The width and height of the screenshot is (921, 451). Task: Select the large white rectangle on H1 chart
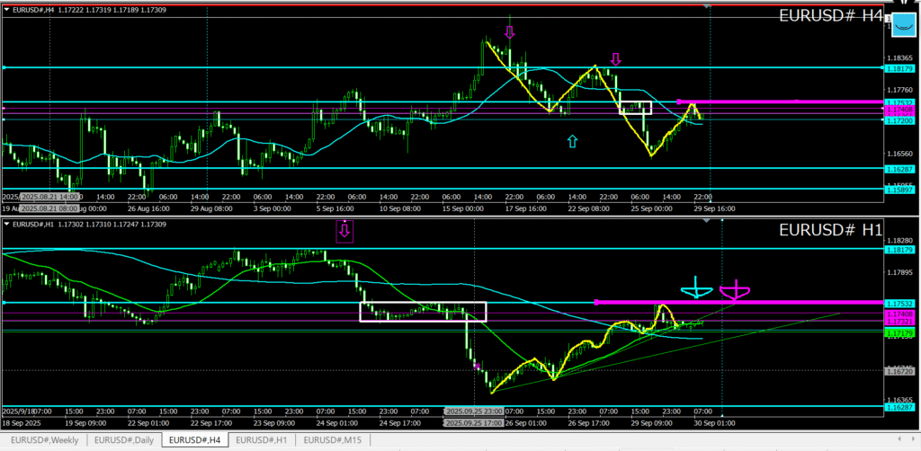click(423, 311)
